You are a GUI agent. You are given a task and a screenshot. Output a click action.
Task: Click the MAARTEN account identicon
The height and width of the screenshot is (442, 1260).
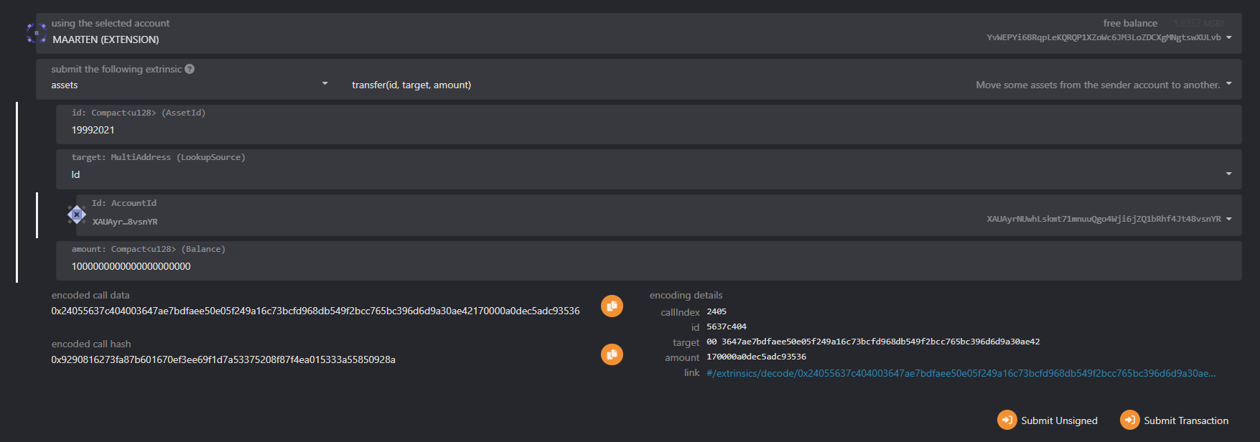(37, 33)
